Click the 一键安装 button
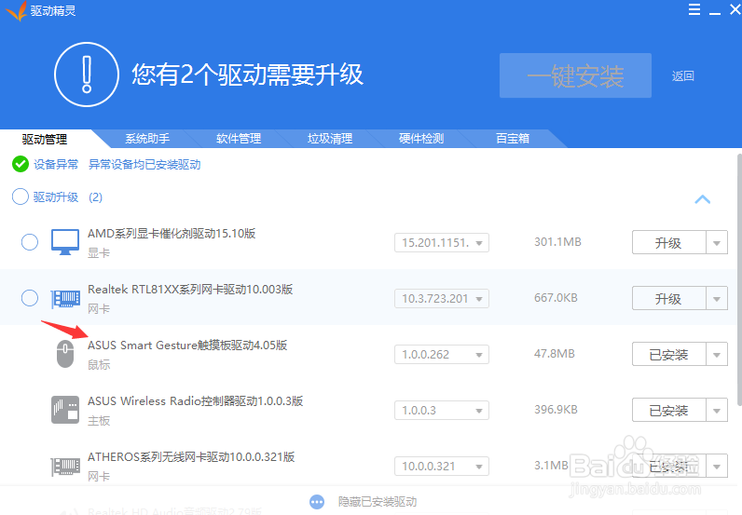The height and width of the screenshot is (515, 742). [x=575, y=75]
